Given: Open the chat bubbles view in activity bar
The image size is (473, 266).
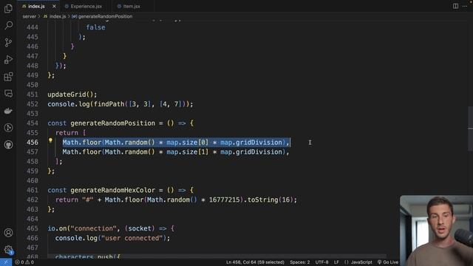Looking at the screenshot, I should (8, 94).
